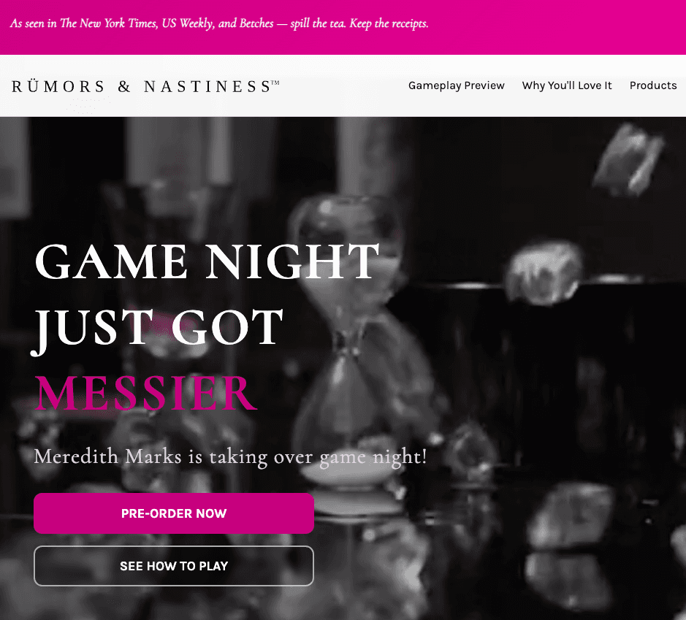Open the Gameplay Preview nav link
Viewport: 686px width, 620px height.
(457, 85)
